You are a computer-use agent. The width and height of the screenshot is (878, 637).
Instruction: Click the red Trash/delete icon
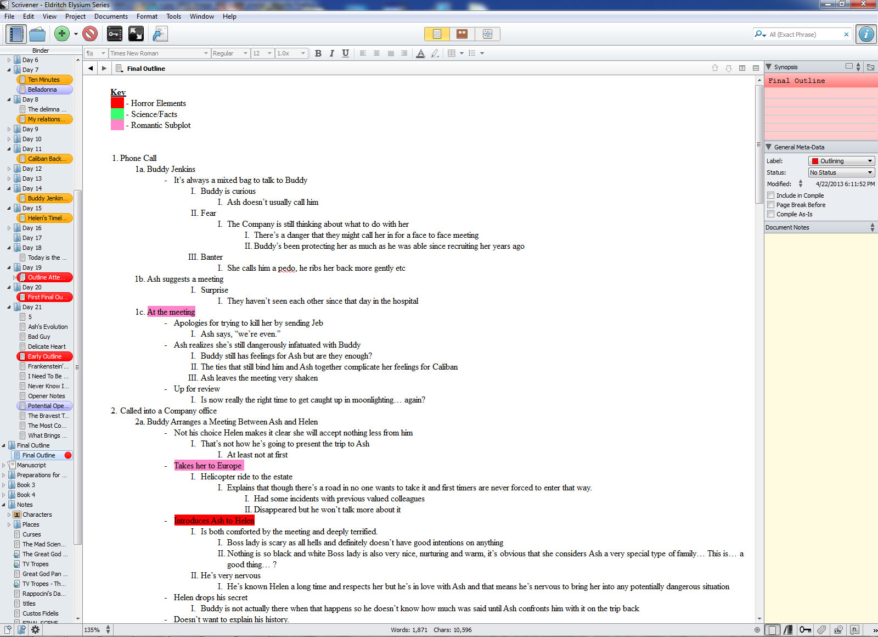coord(90,34)
